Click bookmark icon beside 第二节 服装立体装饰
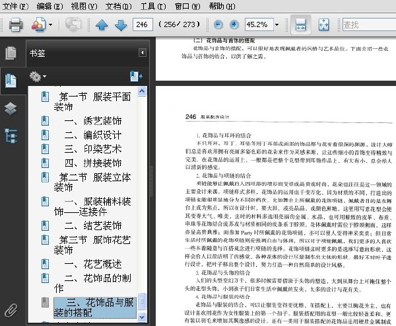396x326 pixels. 45,177
